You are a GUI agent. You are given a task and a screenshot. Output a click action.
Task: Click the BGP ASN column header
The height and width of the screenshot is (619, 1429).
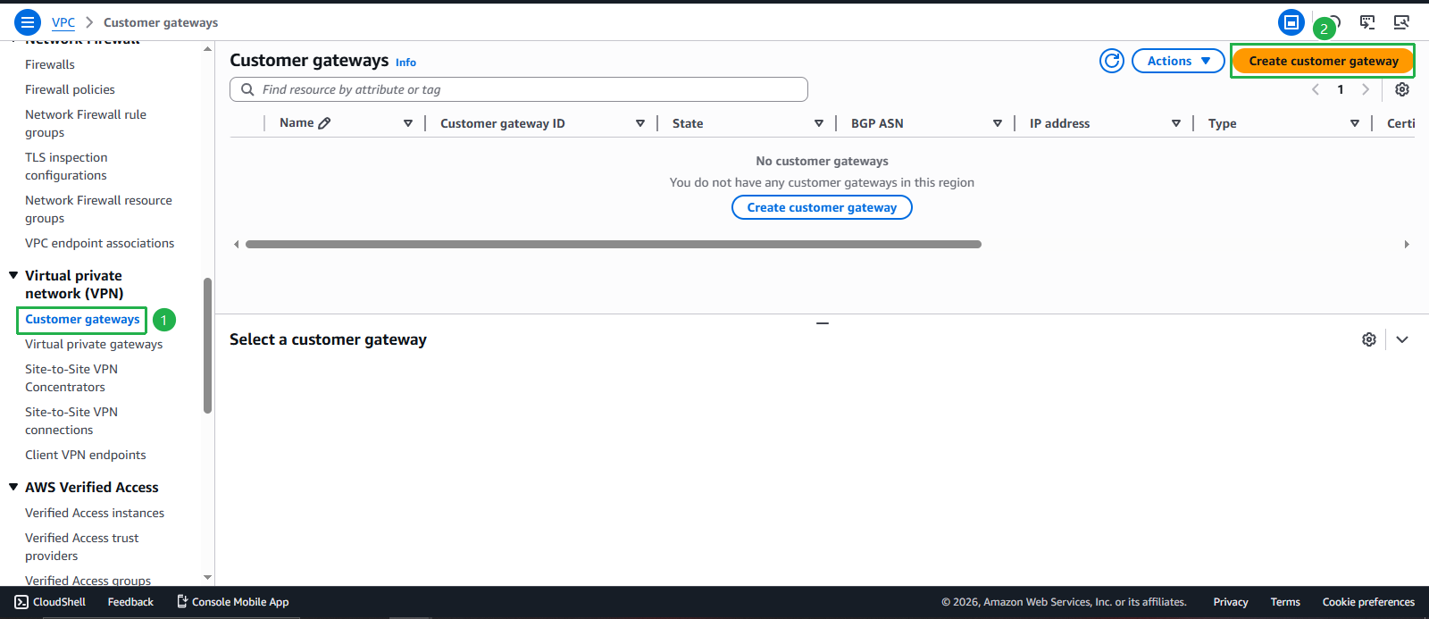point(877,123)
